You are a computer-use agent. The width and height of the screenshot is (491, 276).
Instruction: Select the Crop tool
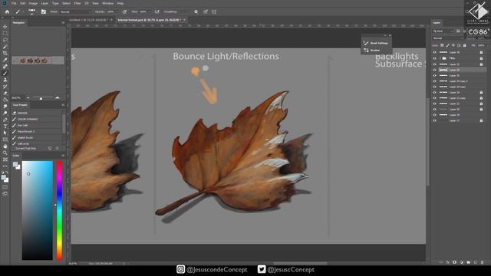click(x=5, y=53)
